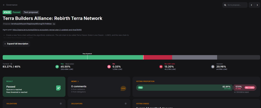Click the pink No vote X icon
This screenshot has width=261, height=108.
tap(109, 67)
